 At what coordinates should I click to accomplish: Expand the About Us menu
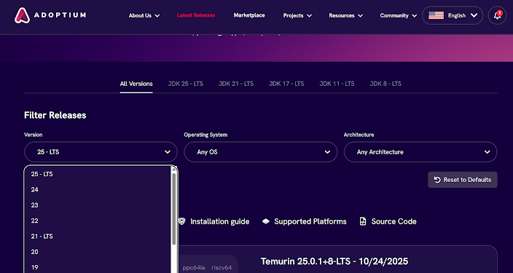tap(144, 15)
